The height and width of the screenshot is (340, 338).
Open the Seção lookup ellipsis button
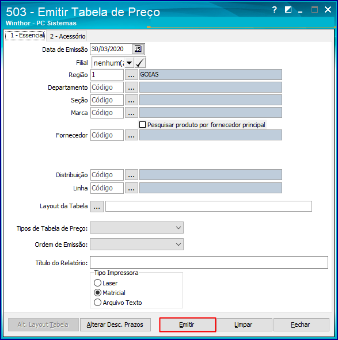click(x=131, y=100)
